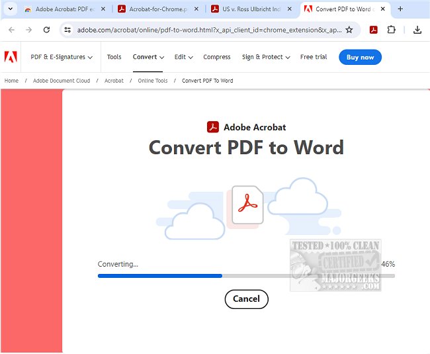Click the conversion progress bar
430x354 pixels.
(x=246, y=276)
